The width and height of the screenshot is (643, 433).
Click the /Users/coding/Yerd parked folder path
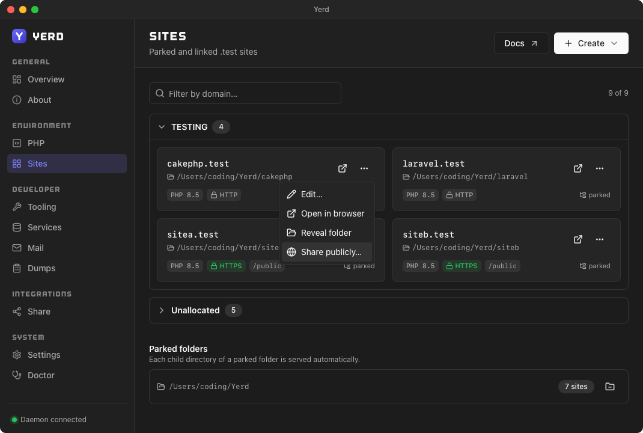coord(209,387)
